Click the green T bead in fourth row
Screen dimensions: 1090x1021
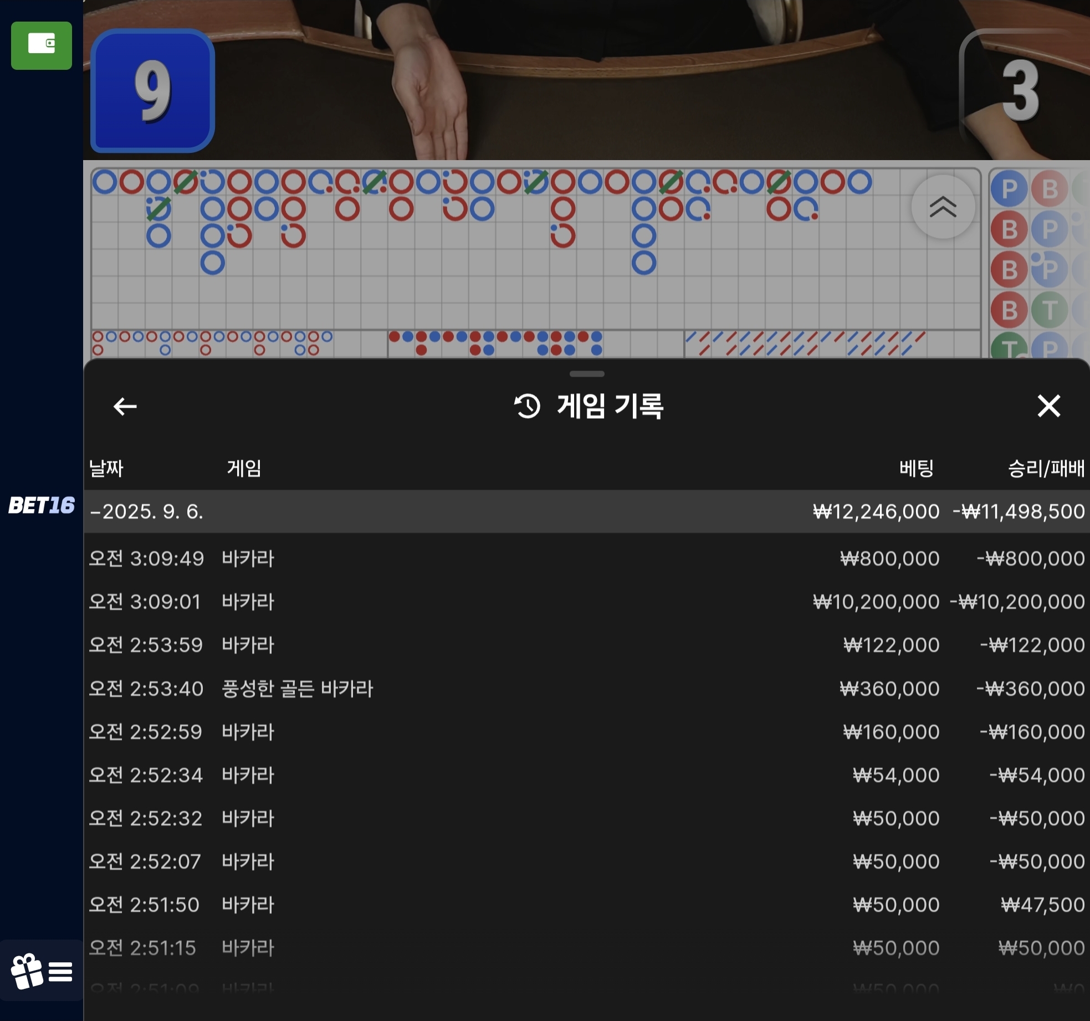[1049, 309]
